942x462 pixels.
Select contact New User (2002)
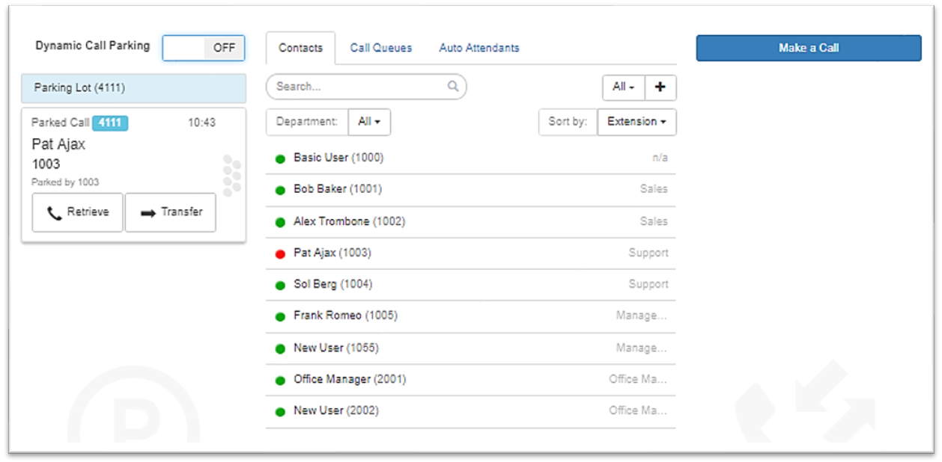(471, 410)
